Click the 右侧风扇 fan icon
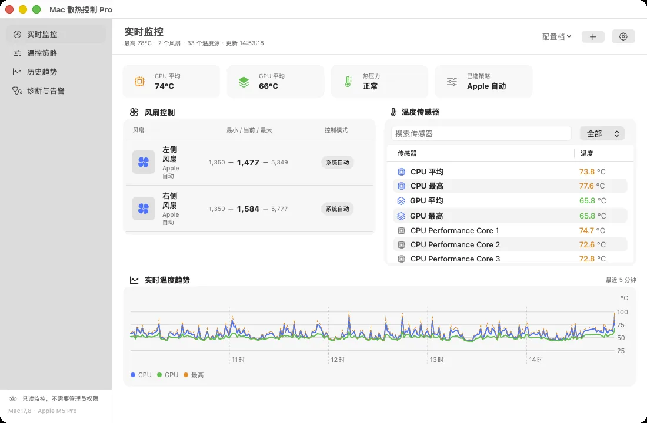 (144, 209)
